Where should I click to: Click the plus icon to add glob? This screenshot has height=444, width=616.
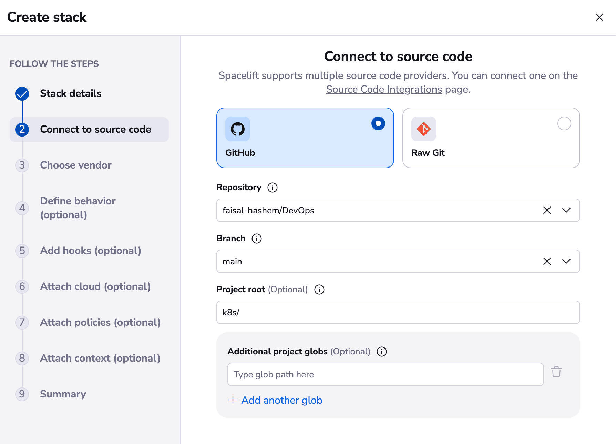(x=233, y=400)
